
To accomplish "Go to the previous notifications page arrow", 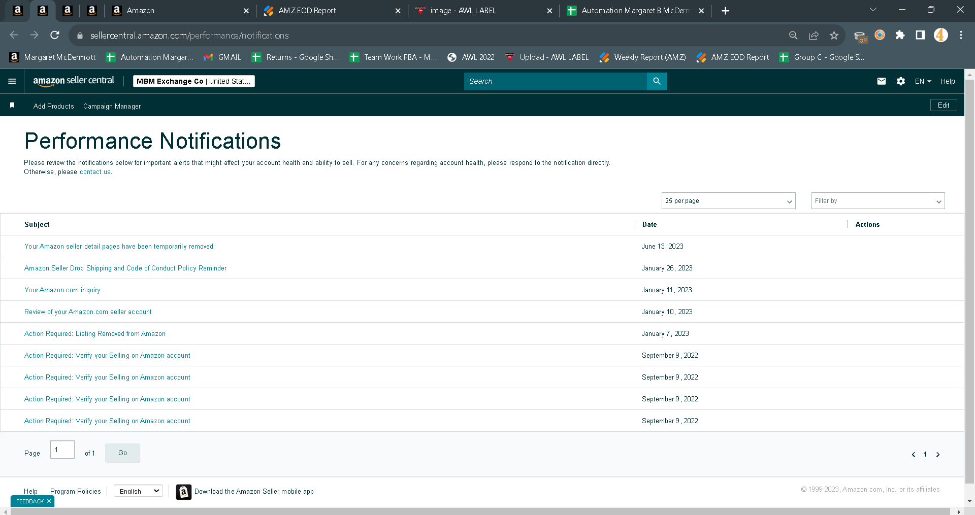I will pyautogui.click(x=914, y=455).
